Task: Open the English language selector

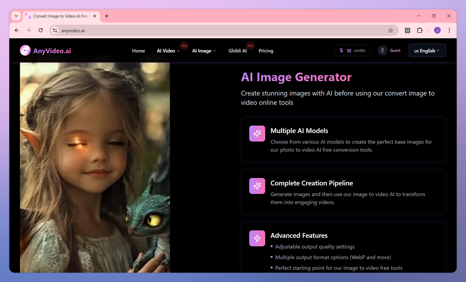Action: pos(427,50)
